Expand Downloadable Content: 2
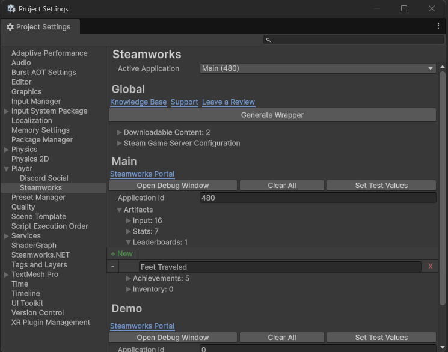Screen dimensions: 448x352 [x=120, y=133]
